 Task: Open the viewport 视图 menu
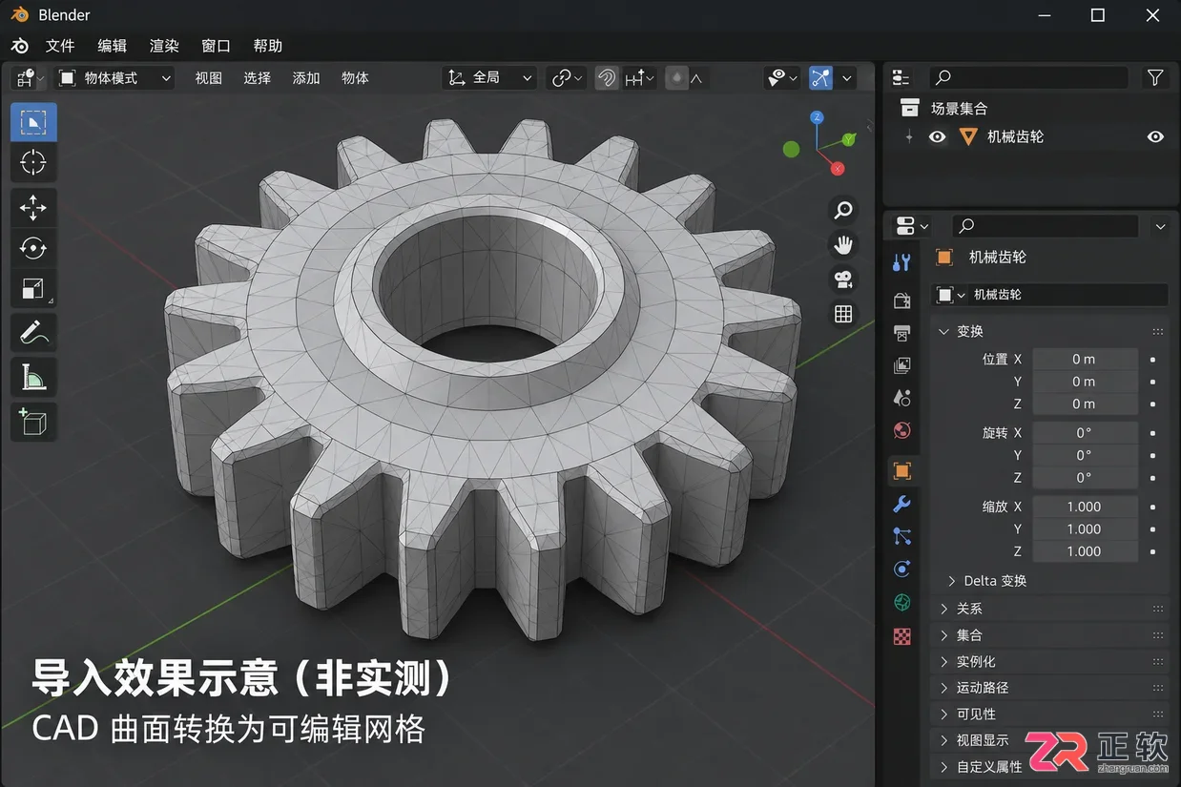coord(208,78)
